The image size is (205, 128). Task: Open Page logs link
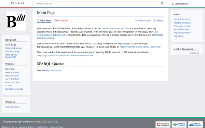pyautogui.click(x=178, y=36)
